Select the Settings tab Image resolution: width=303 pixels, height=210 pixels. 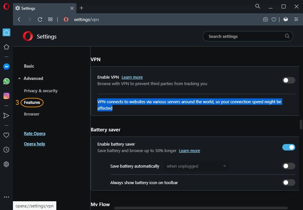click(45, 8)
